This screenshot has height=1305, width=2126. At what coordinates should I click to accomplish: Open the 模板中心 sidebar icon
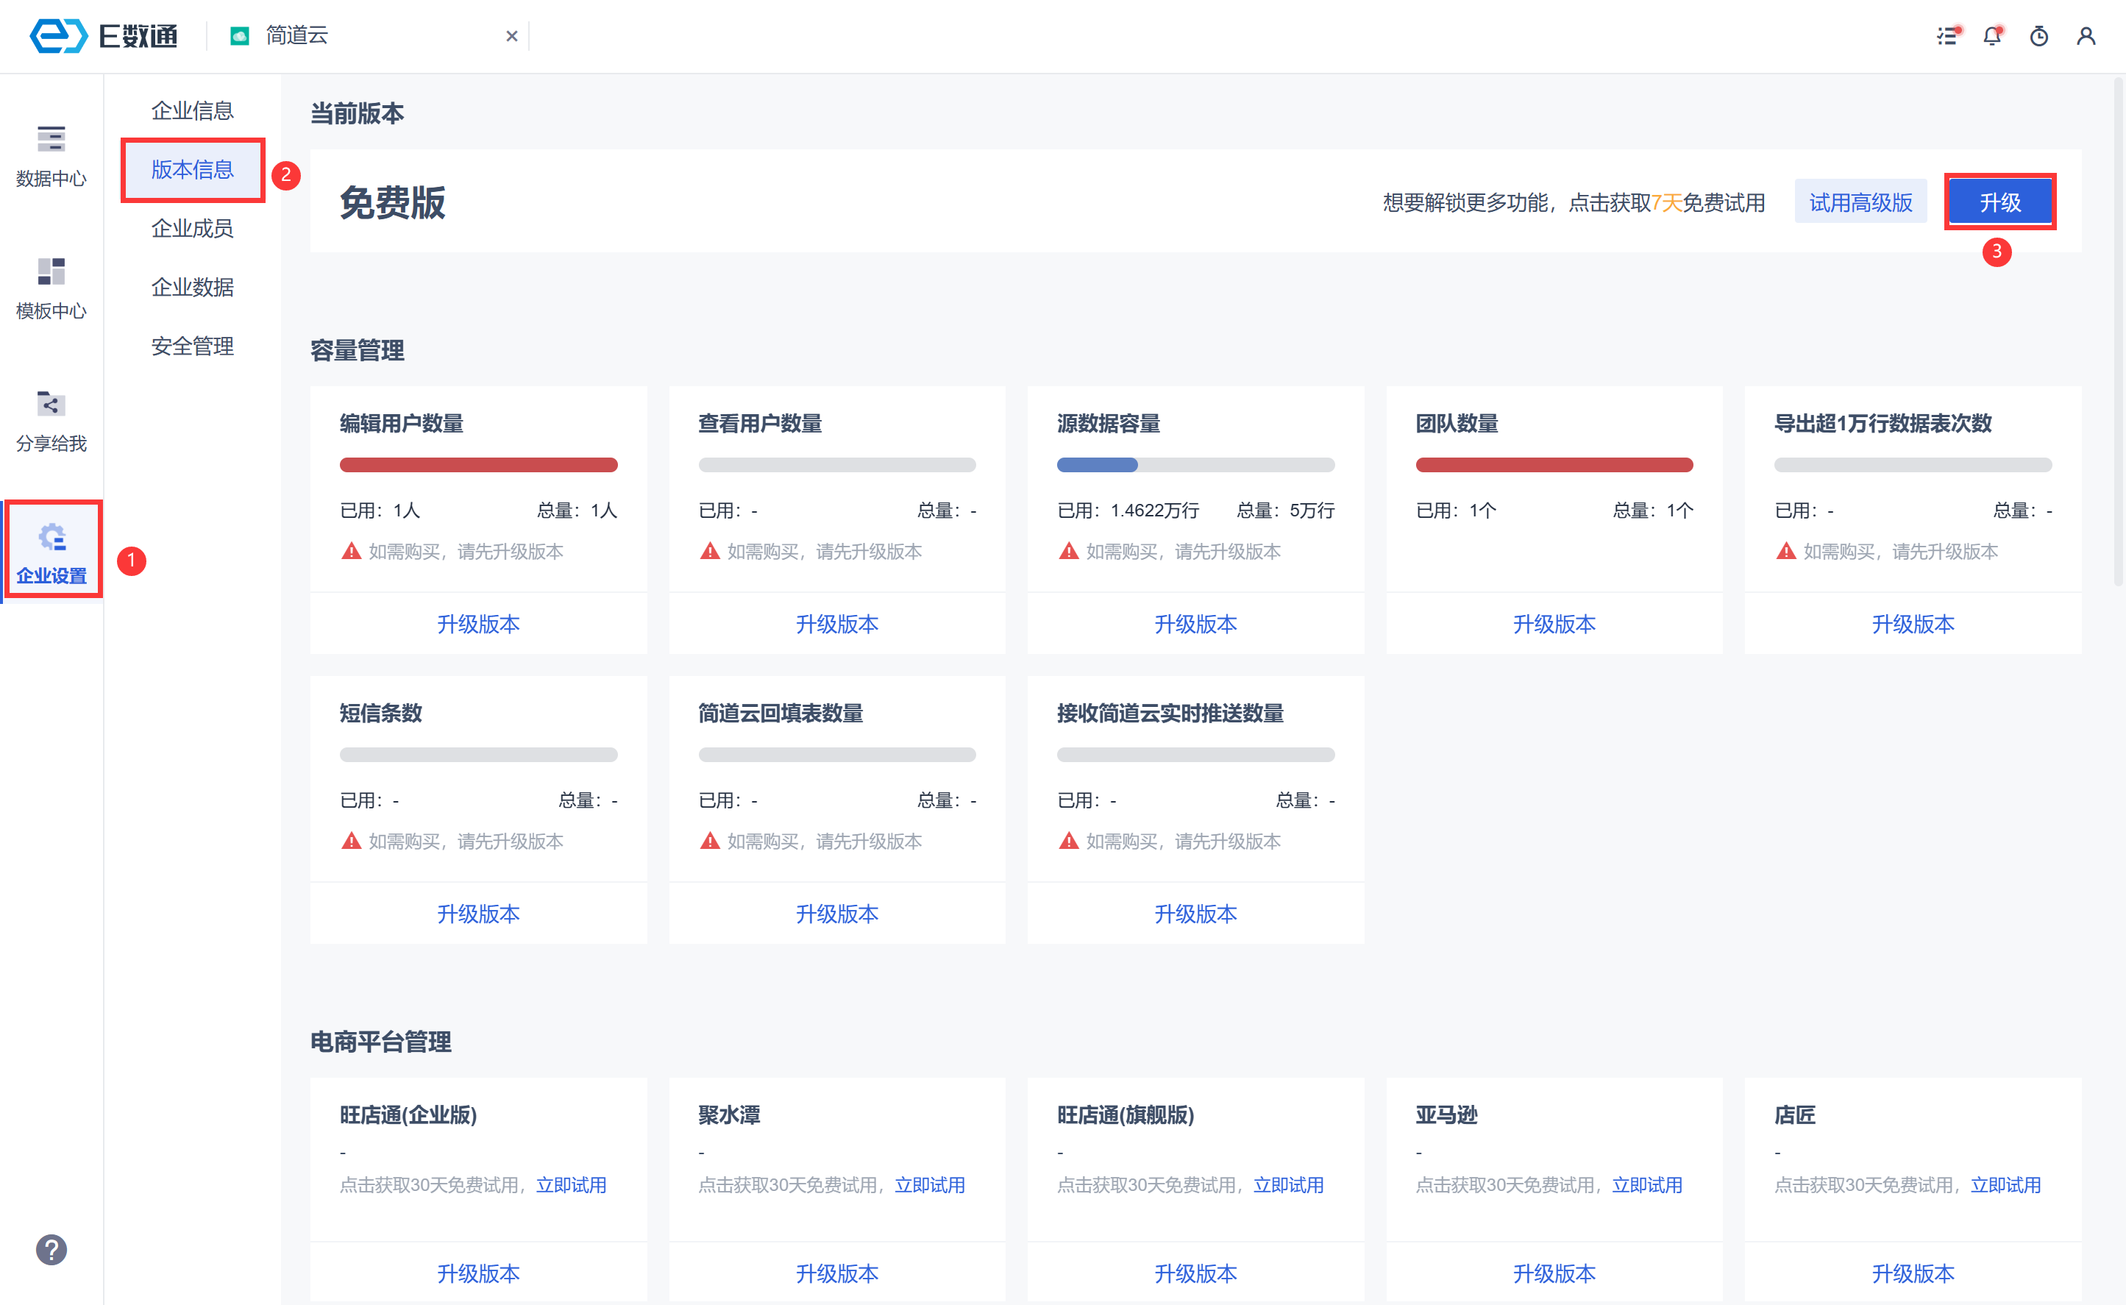point(51,272)
